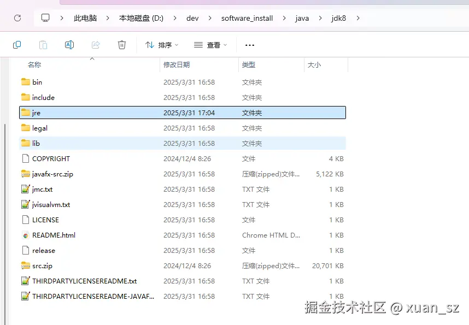This screenshot has height=325, width=469.
Task: Expand chevron after 此电脑 breadcrumb
Action: tap(108, 18)
